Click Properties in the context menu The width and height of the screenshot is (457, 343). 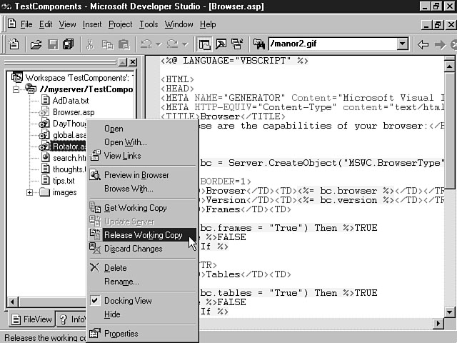pyautogui.click(x=121, y=334)
